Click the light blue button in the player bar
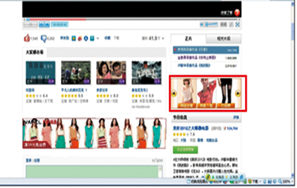The image size is (297, 188). tap(60, 24)
